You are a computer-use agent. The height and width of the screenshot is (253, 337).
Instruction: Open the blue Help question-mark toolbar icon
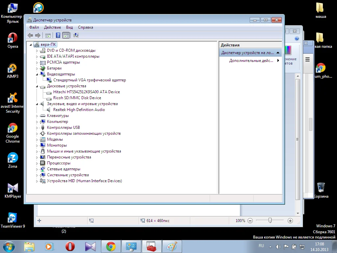tap(58, 35)
